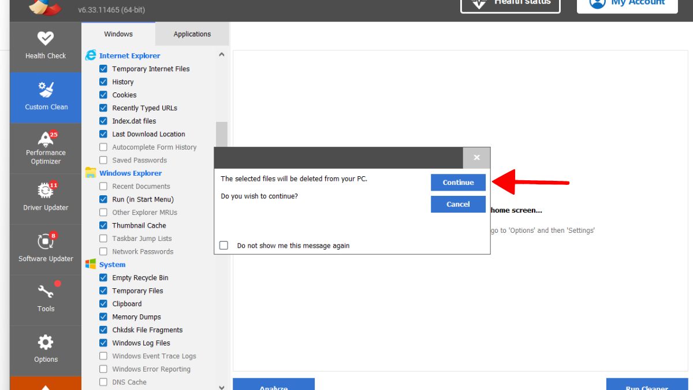Enable Network Passwords checkbox

pos(103,251)
